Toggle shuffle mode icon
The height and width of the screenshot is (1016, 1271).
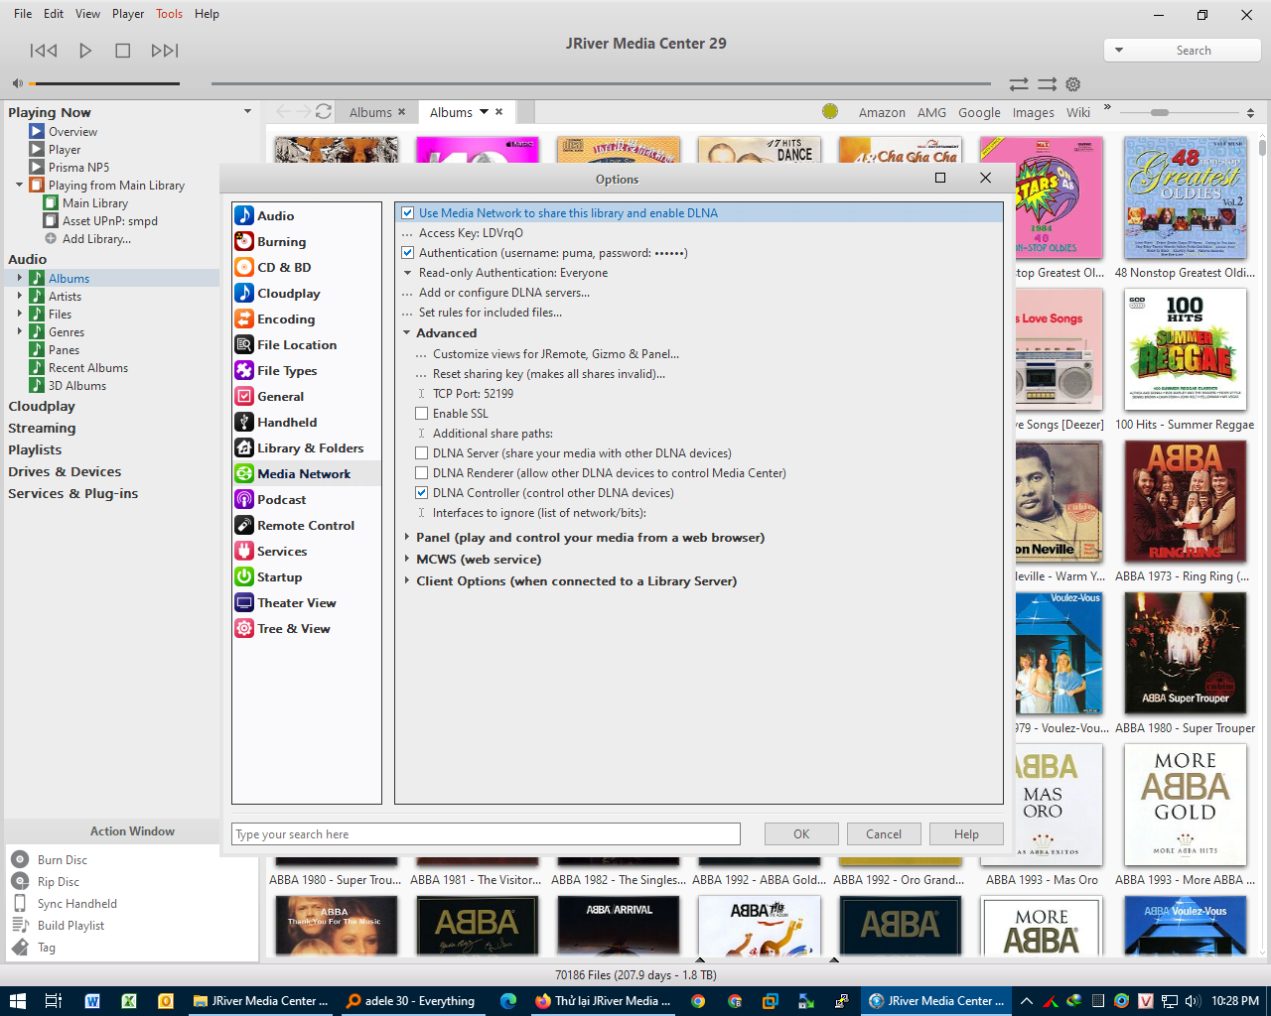[1047, 84]
